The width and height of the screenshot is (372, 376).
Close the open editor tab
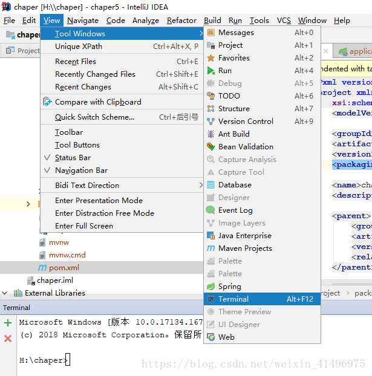(x=325, y=51)
